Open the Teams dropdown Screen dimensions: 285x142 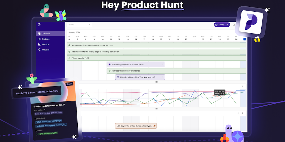(x=79, y=25)
